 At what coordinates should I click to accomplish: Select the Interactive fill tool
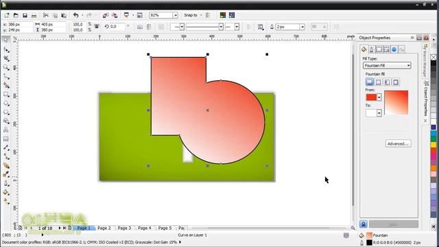[6, 201]
